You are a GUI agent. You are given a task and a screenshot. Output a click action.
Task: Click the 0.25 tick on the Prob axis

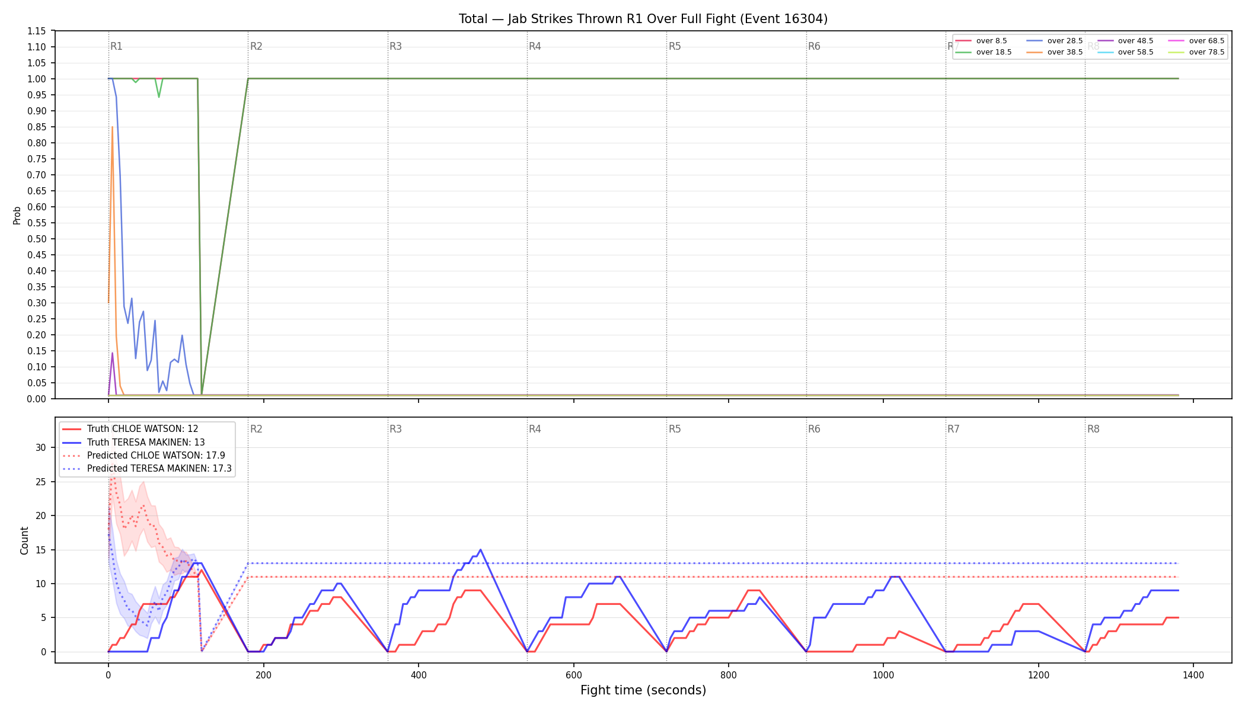click(36, 319)
